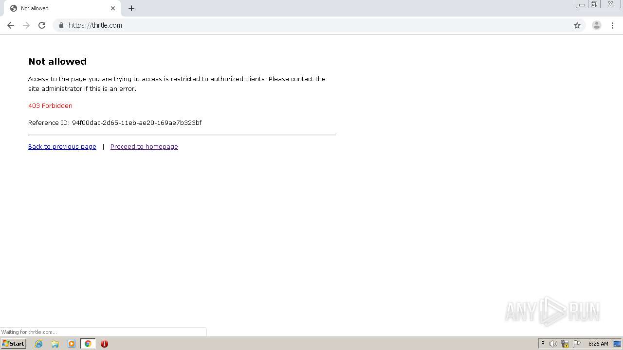This screenshot has height=350, width=623.
Task: Open the Chrome profile avatar menu
Action: pos(597,25)
